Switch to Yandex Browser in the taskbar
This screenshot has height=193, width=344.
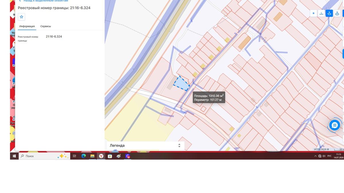point(101,156)
